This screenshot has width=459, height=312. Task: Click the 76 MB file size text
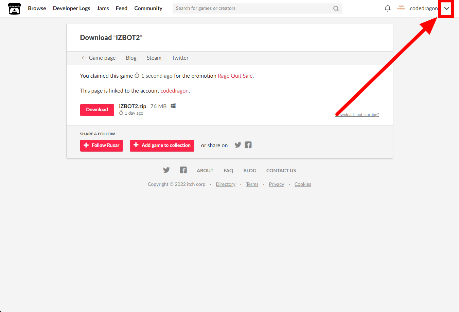pyautogui.click(x=159, y=106)
